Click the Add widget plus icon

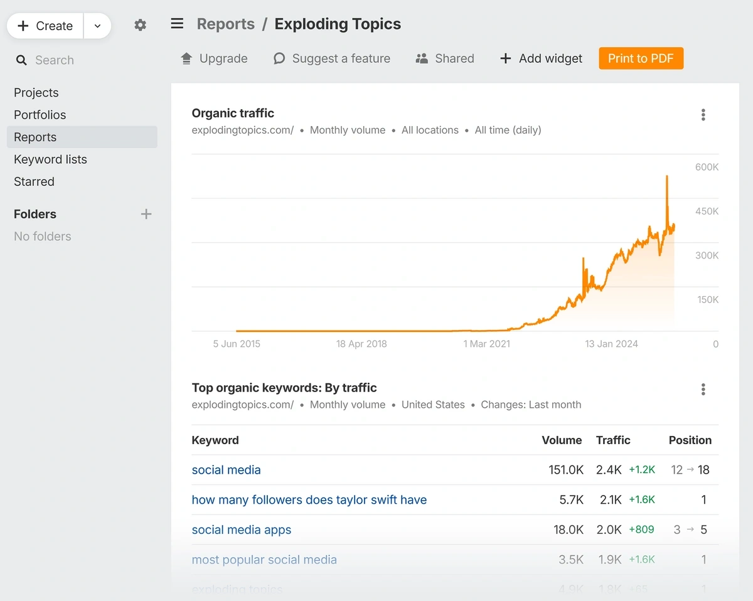506,58
